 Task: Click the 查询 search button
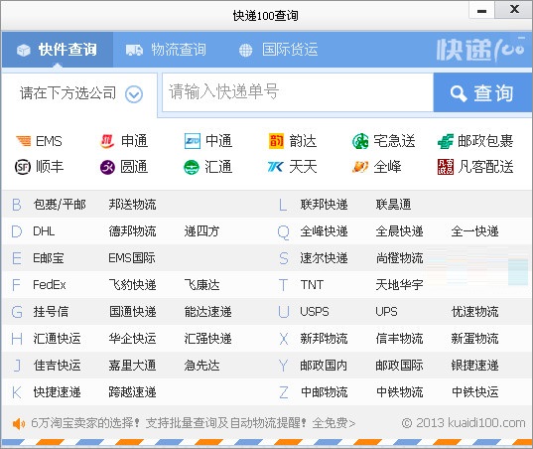tap(482, 92)
